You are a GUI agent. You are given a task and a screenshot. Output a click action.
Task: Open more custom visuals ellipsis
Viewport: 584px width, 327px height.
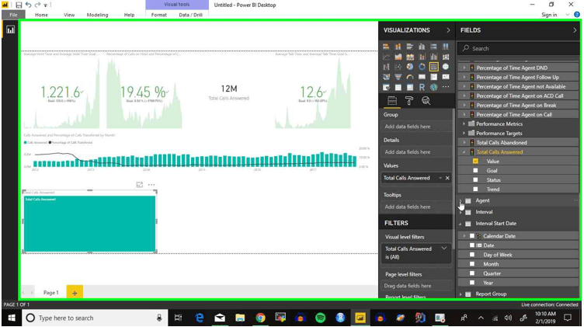pyautogui.click(x=446, y=87)
